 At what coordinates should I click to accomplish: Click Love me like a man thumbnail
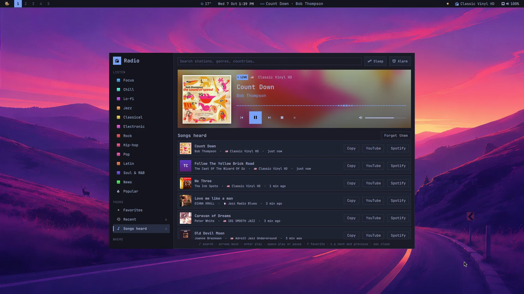(x=186, y=201)
